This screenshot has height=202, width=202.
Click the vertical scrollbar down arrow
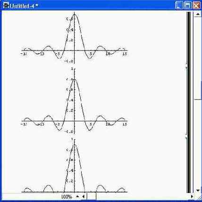[198, 191]
